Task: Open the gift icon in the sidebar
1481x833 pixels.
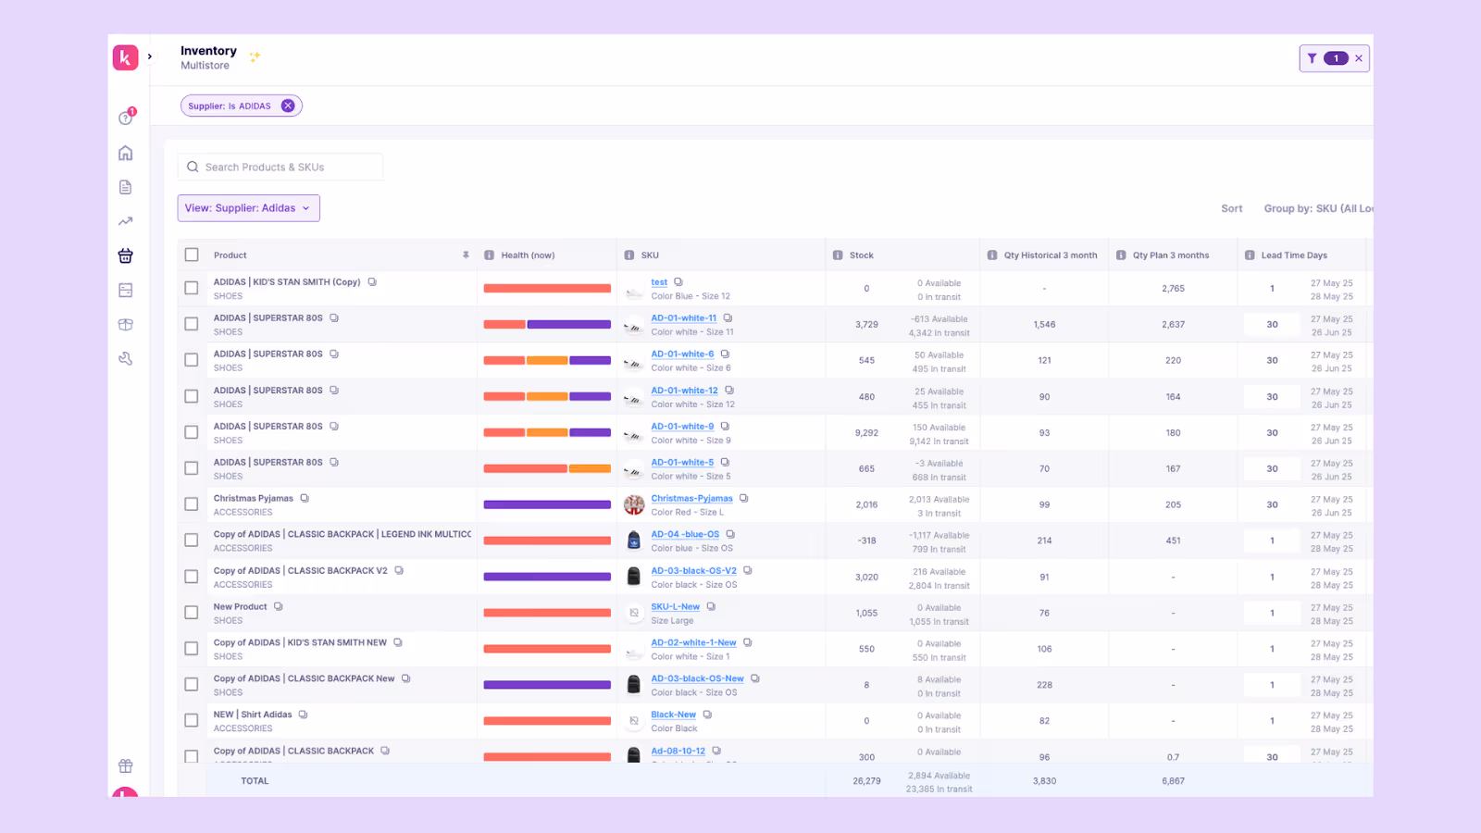Action: tap(126, 765)
